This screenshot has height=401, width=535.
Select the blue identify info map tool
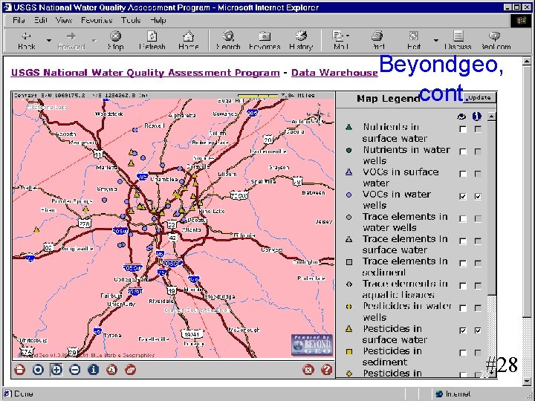(x=93, y=370)
